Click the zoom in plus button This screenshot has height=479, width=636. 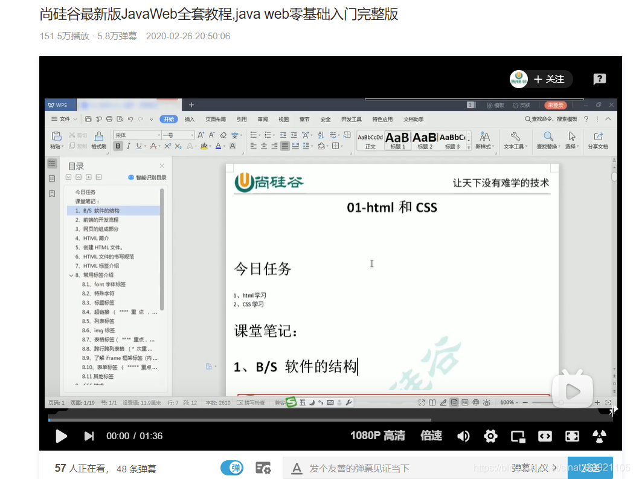pyautogui.click(x=597, y=402)
